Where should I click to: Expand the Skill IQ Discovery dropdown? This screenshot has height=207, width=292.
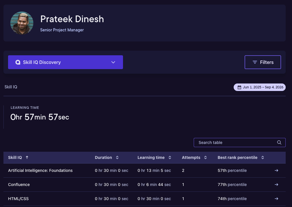click(65, 62)
